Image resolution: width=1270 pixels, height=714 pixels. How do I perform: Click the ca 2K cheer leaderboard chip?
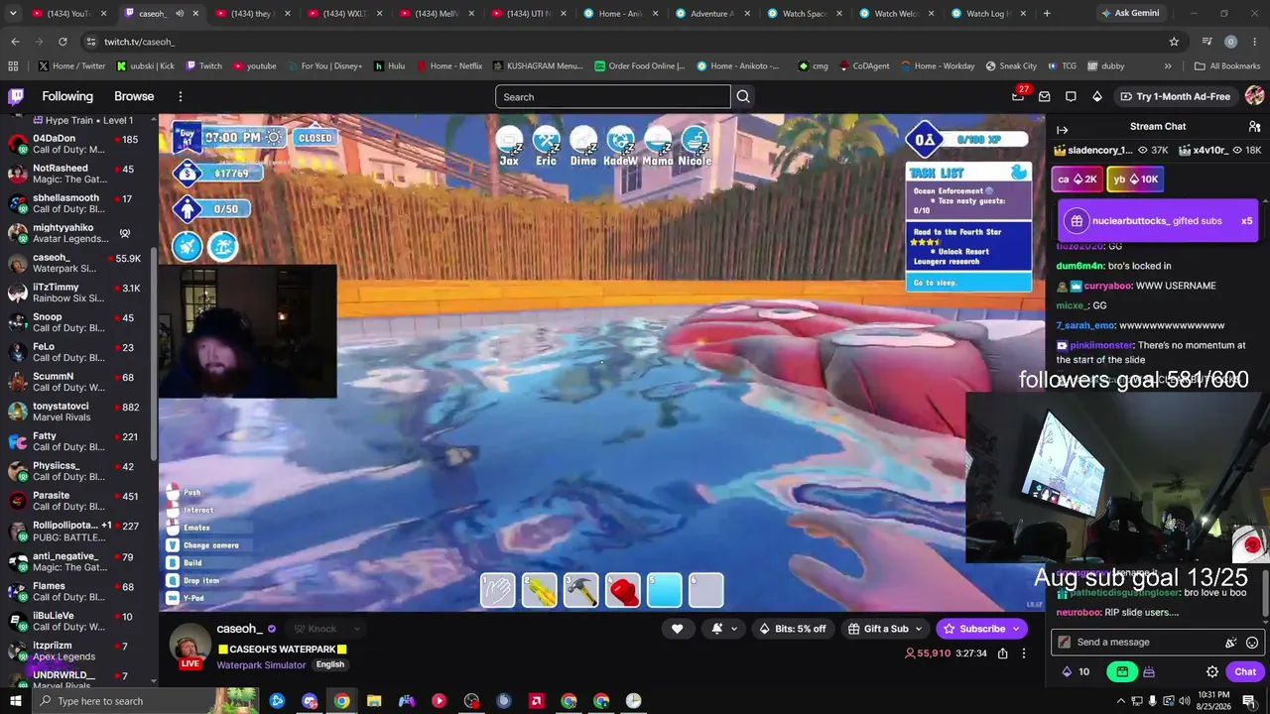pyautogui.click(x=1078, y=179)
